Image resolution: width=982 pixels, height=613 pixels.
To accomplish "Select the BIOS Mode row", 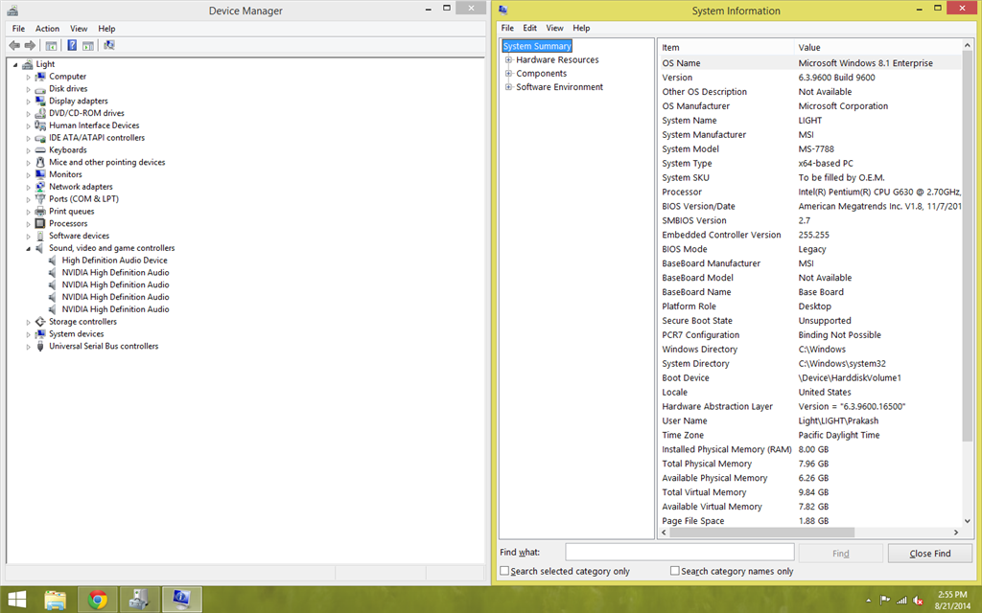I will (811, 249).
